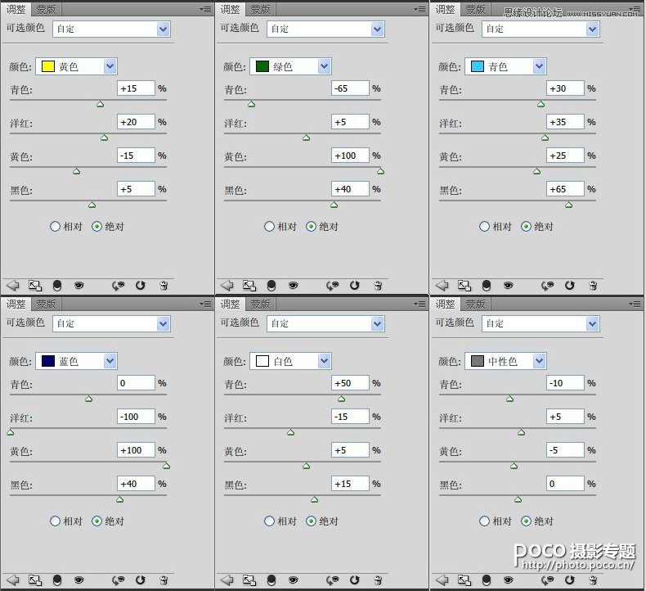The image size is (646, 591).
Task: Open 可选颜色 preset dropdown in green (绿色) panel
Action: point(325,29)
